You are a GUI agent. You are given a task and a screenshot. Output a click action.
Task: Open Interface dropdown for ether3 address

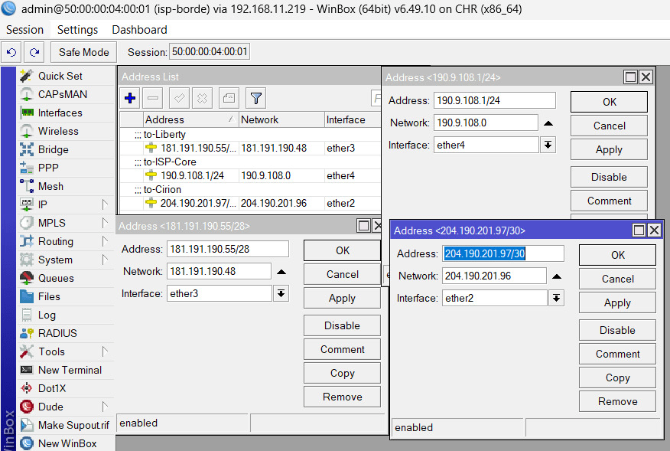pos(281,293)
